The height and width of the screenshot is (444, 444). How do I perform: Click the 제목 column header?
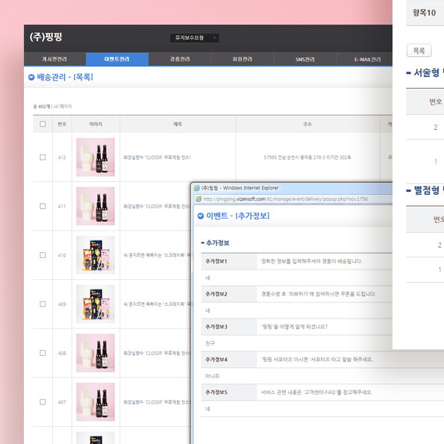pos(178,124)
